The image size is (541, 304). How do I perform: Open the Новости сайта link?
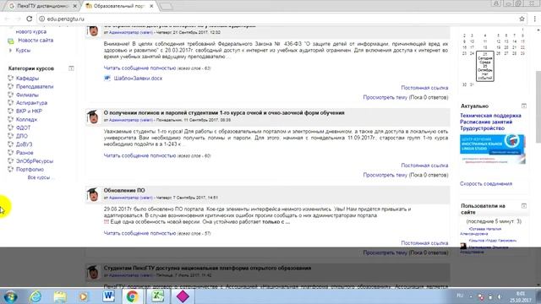coord(36,41)
